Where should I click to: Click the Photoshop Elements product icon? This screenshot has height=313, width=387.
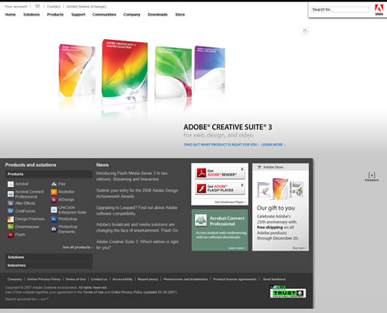[54, 229]
